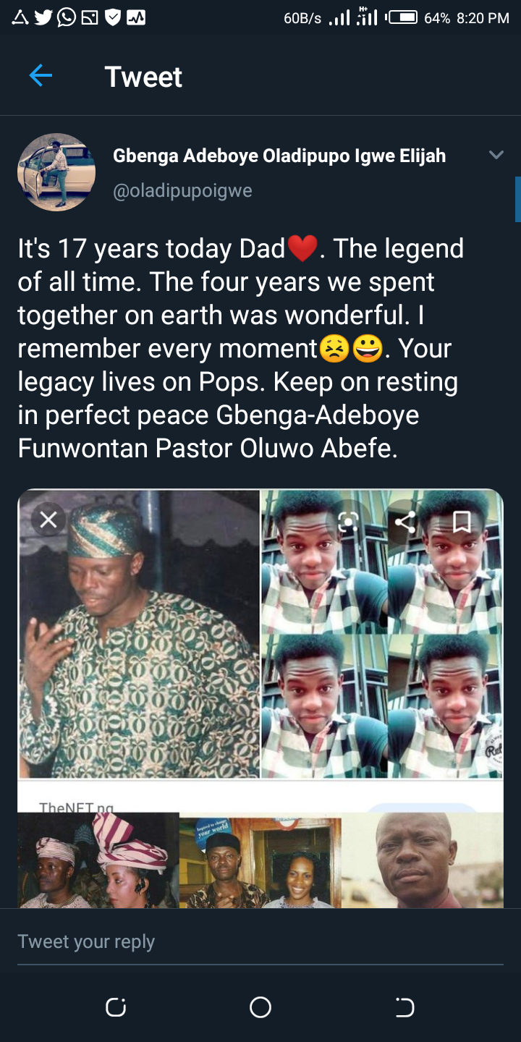
Task: Open the selfie collage of the young man
Action: point(382,651)
